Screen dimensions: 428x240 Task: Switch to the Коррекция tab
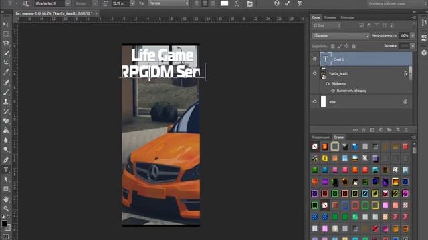[x=321, y=137]
